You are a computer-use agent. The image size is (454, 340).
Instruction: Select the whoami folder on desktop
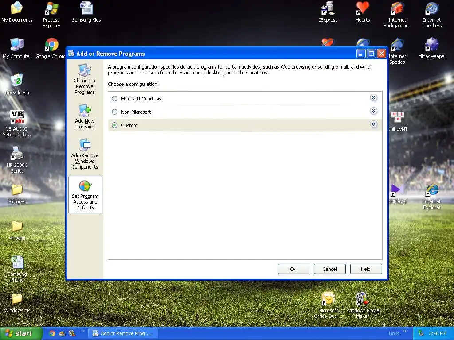tap(17, 230)
